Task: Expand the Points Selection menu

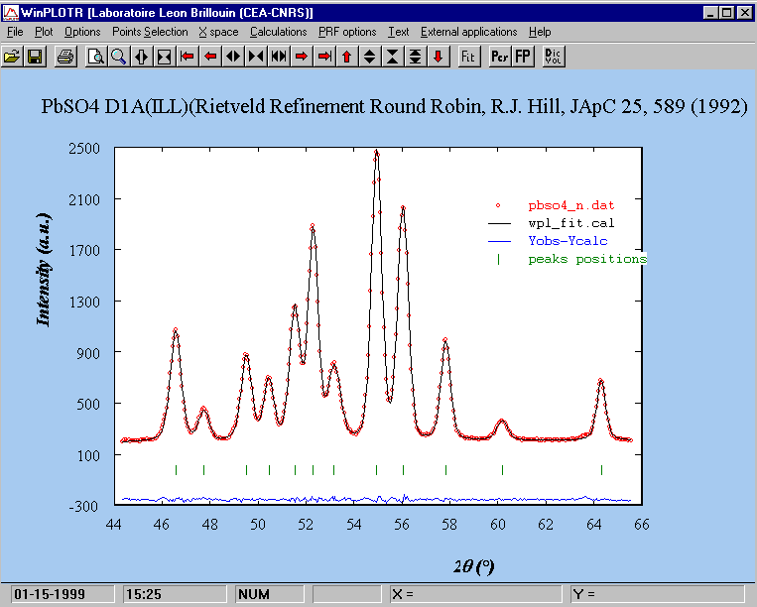Action: pyautogui.click(x=150, y=32)
